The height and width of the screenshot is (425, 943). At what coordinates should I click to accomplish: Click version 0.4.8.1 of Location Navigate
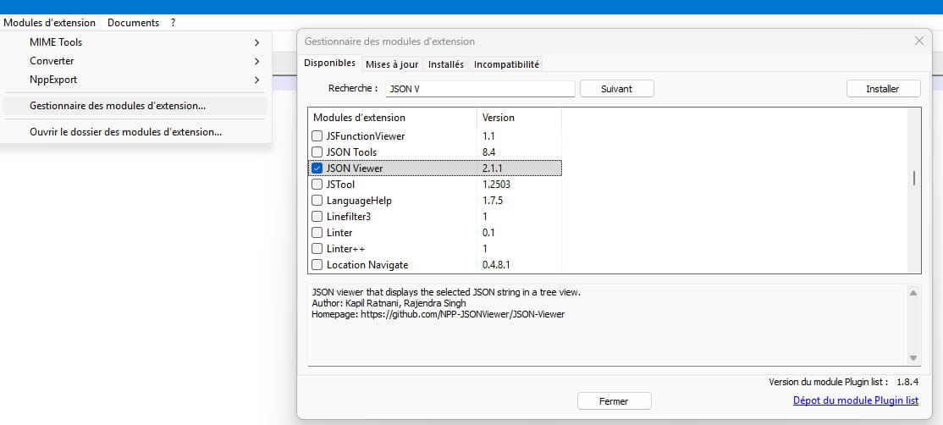tap(496, 265)
